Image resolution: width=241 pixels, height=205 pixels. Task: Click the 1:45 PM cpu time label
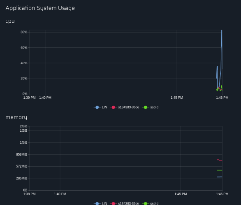pos(177,98)
